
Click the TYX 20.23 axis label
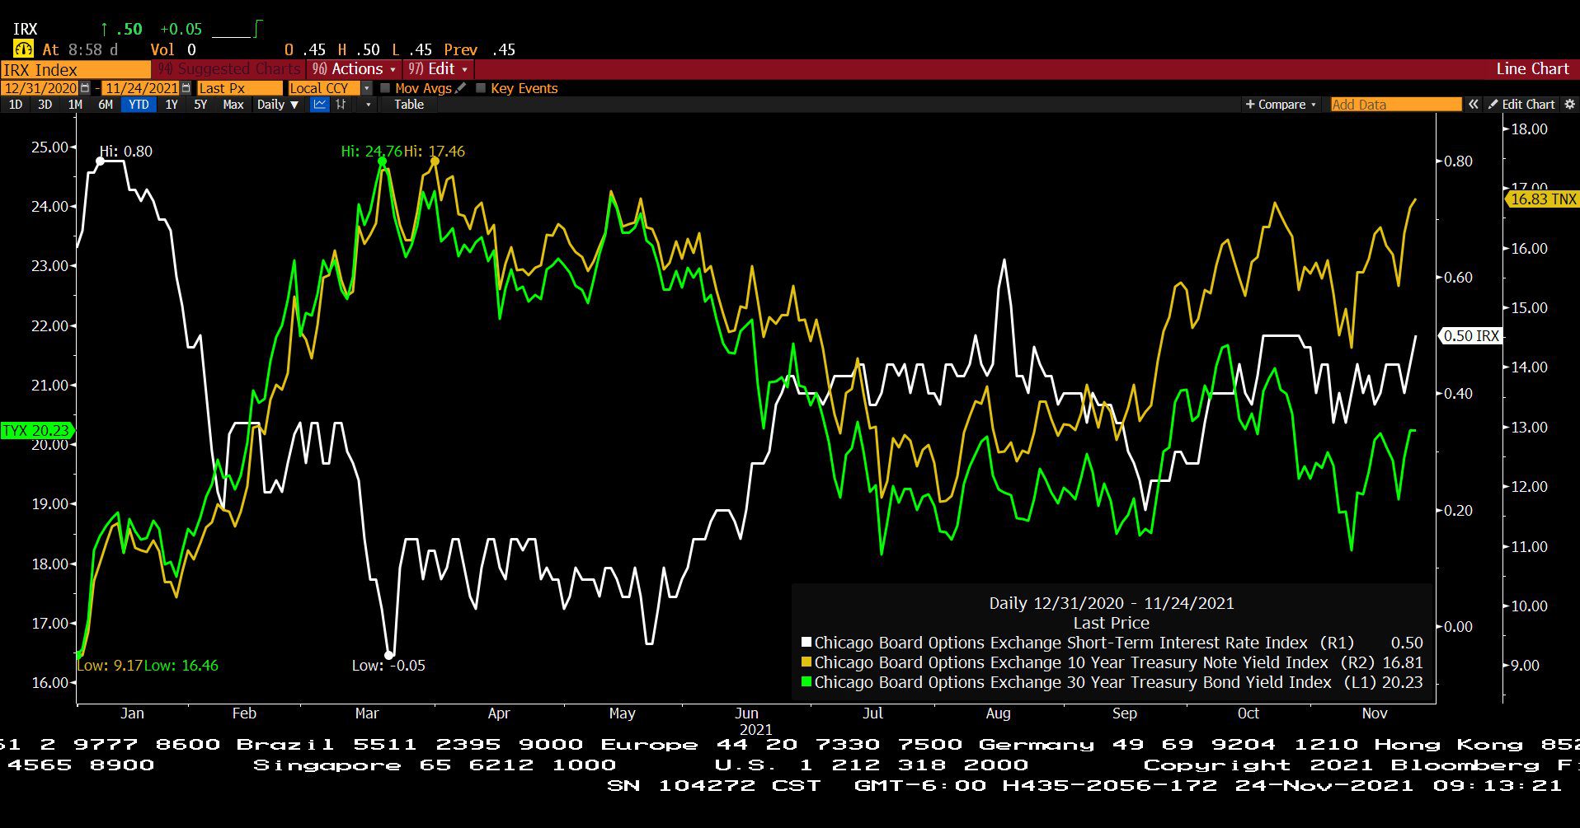(x=37, y=430)
